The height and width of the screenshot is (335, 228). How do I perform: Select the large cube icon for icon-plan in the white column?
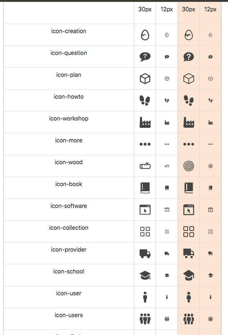[x=145, y=79]
